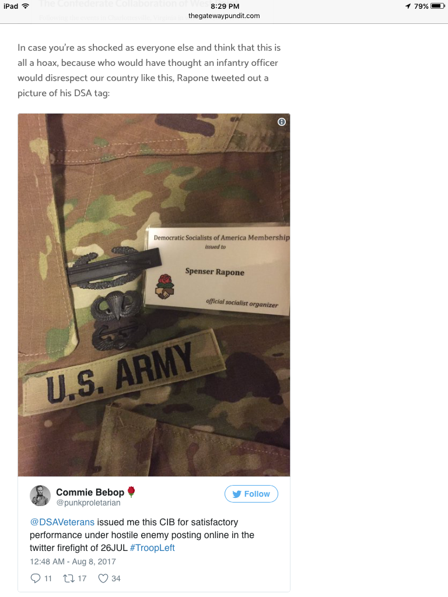Click the reply speech bubble icon
The width and height of the screenshot is (448, 597).
(x=35, y=578)
